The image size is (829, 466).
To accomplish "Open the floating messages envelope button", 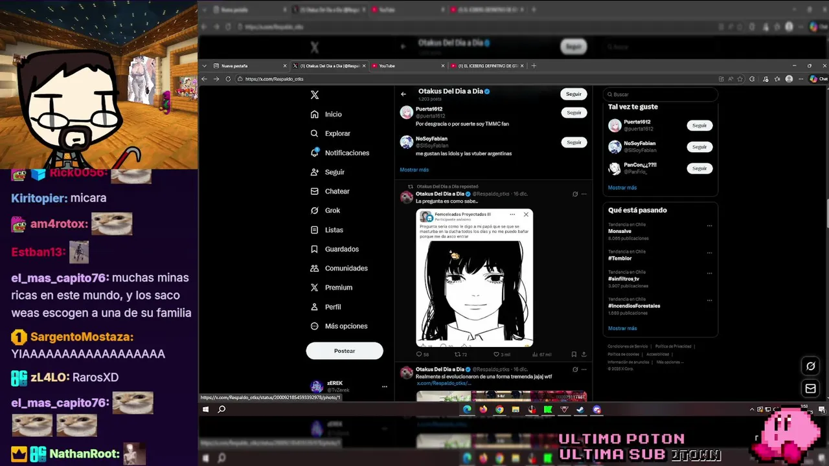I will point(810,388).
